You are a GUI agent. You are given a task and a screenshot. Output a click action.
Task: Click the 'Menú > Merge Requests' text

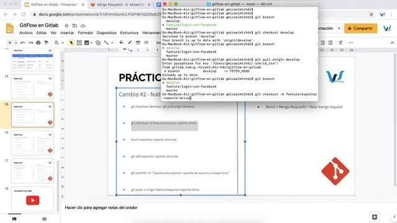[x=304, y=107]
